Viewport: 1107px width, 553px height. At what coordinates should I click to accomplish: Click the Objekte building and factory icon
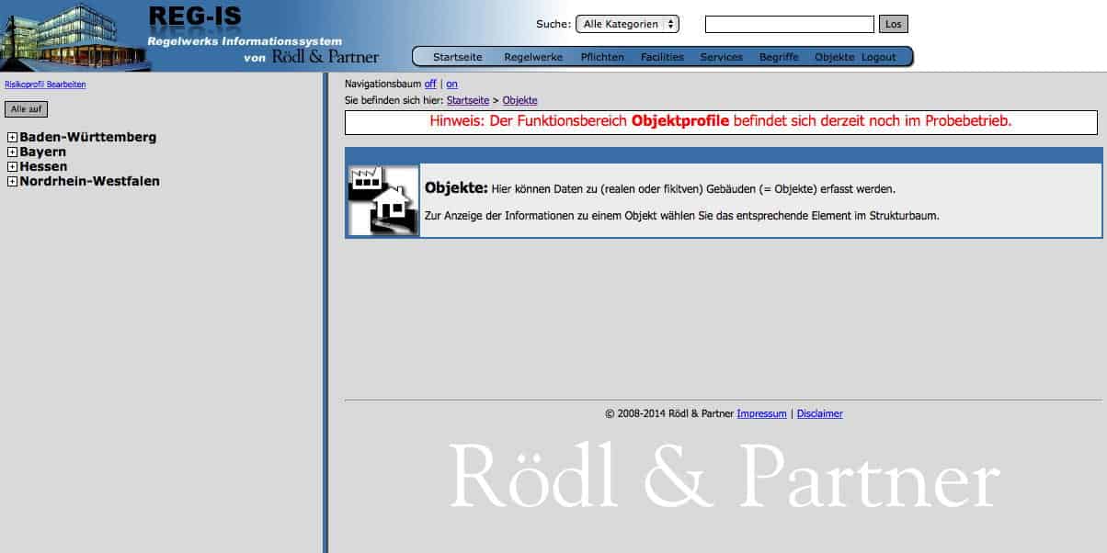point(383,200)
